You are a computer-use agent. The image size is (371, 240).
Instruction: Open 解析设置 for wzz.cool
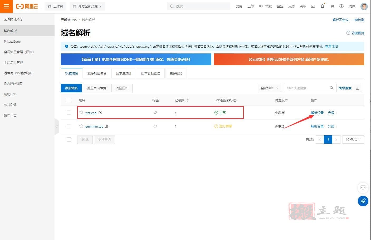(317, 113)
